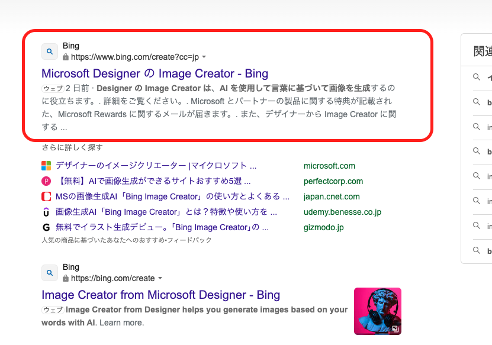The image size is (492, 345).
Task: Click the first related search magnifier icon
Action: (475, 77)
